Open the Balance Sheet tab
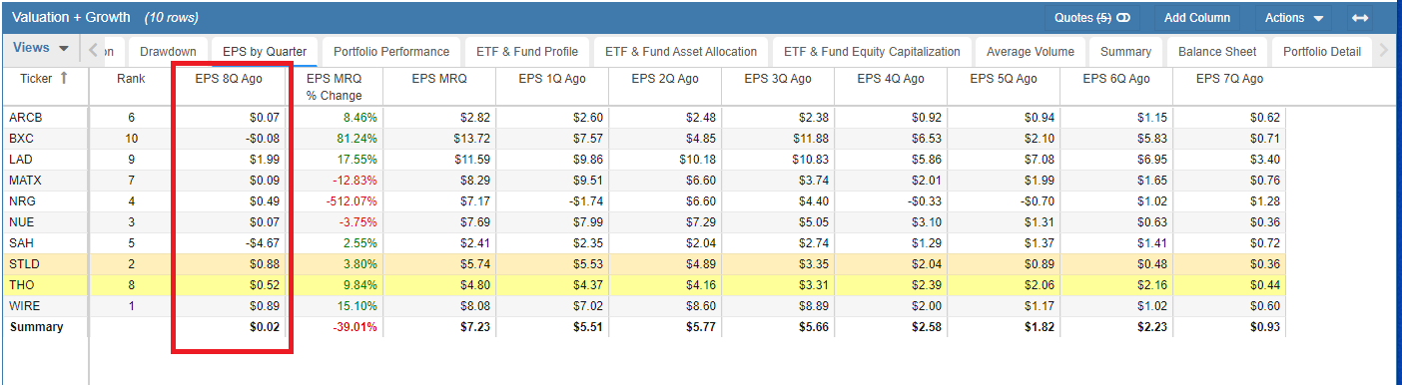This screenshot has height=385, width=1402. click(x=1217, y=52)
